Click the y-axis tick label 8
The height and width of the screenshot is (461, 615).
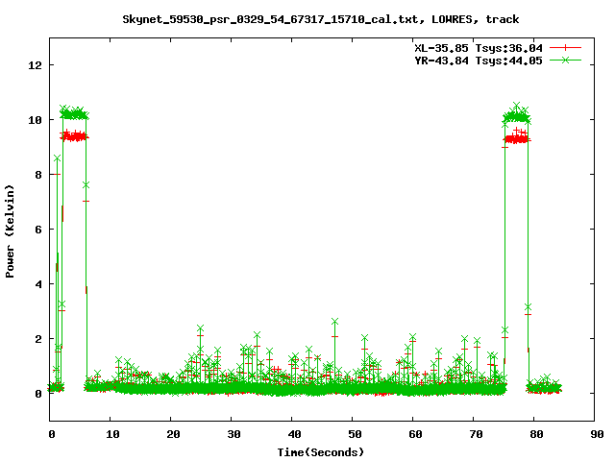click(x=38, y=175)
